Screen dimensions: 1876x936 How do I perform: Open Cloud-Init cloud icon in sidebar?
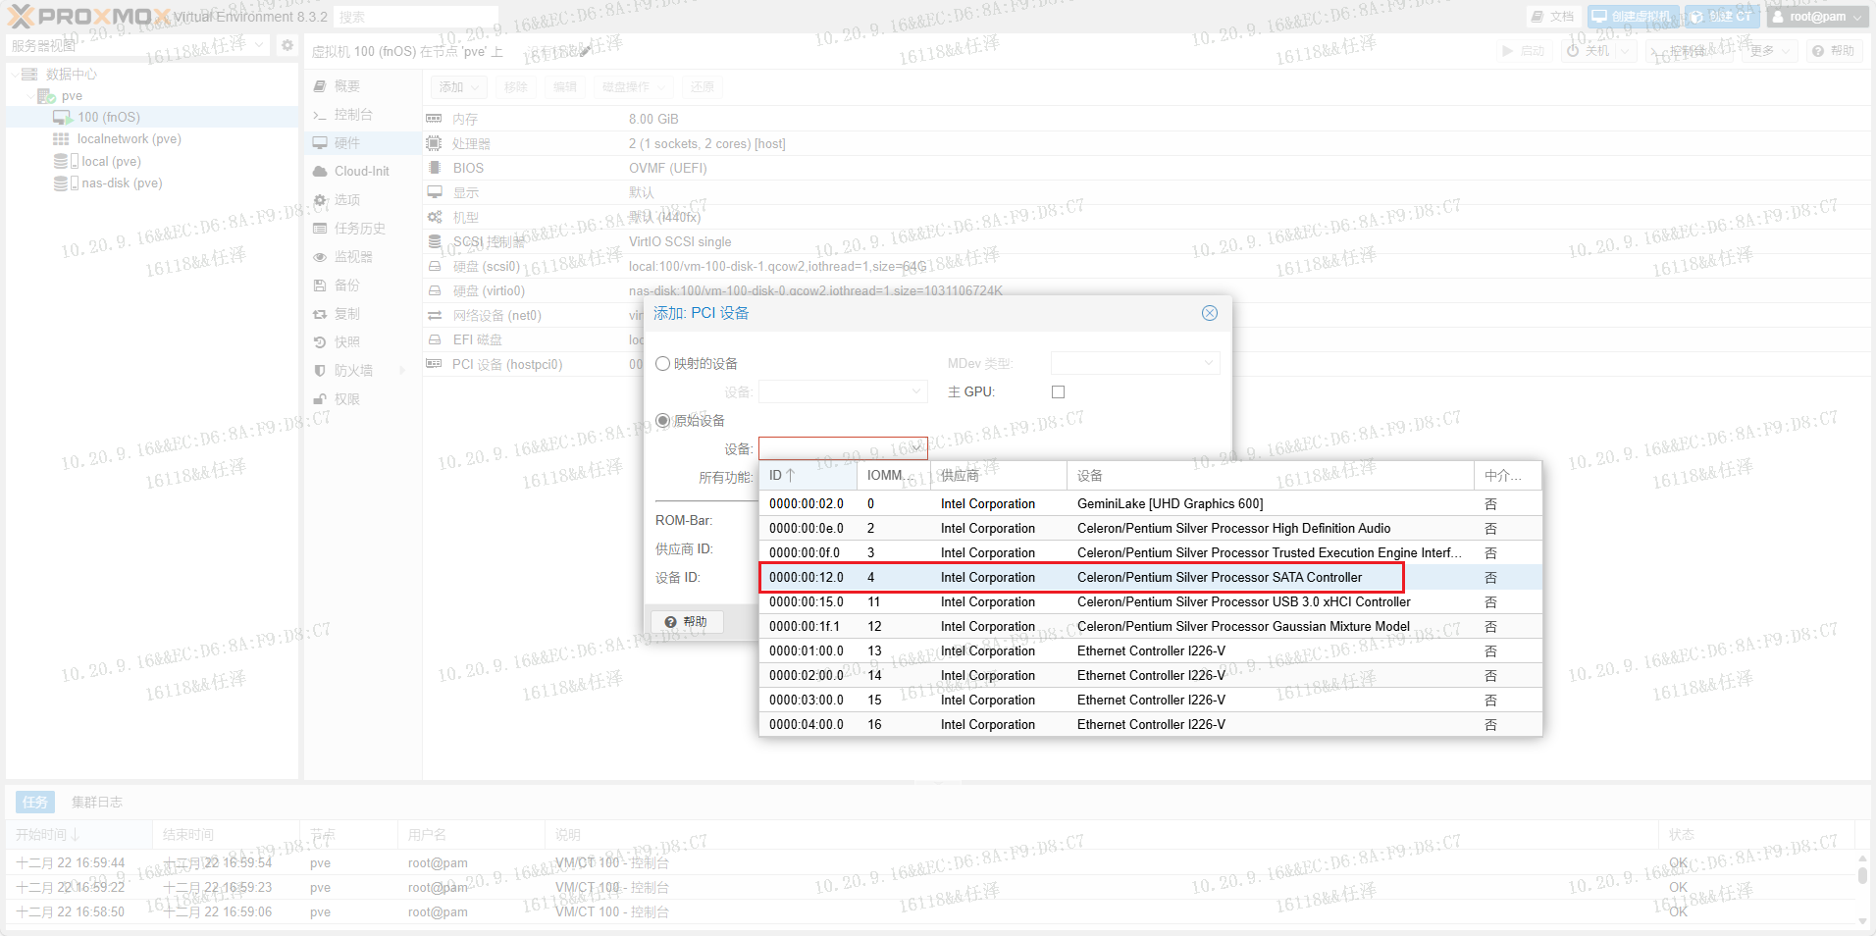pos(320,172)
